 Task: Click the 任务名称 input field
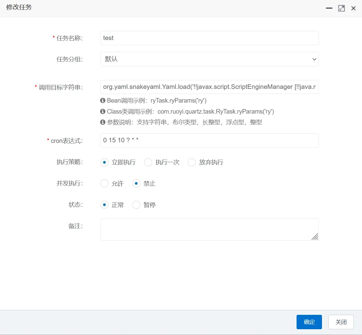tap(209, 38)
